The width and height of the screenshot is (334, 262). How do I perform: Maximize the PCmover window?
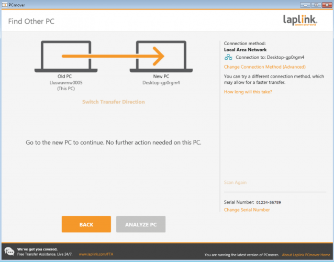[316, 5]
